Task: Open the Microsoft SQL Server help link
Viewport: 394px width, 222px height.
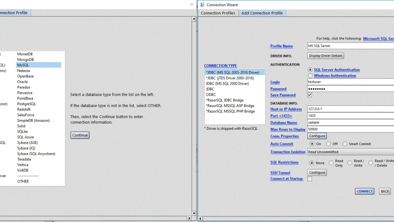Action: 378,39
